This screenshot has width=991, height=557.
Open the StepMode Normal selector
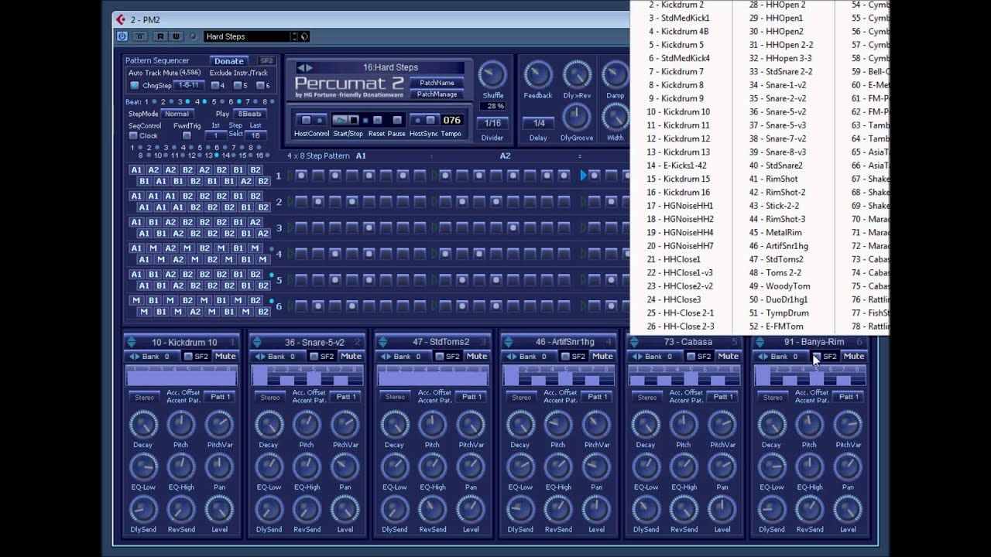point(176,114)
